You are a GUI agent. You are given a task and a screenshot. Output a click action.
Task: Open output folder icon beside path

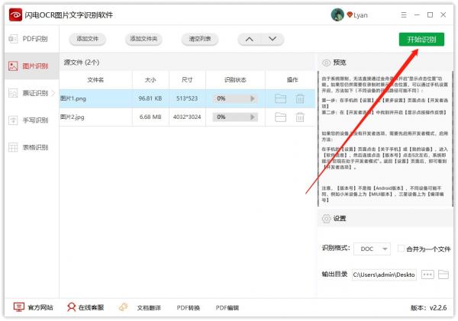pyautogui.click(x=443, y=274)
